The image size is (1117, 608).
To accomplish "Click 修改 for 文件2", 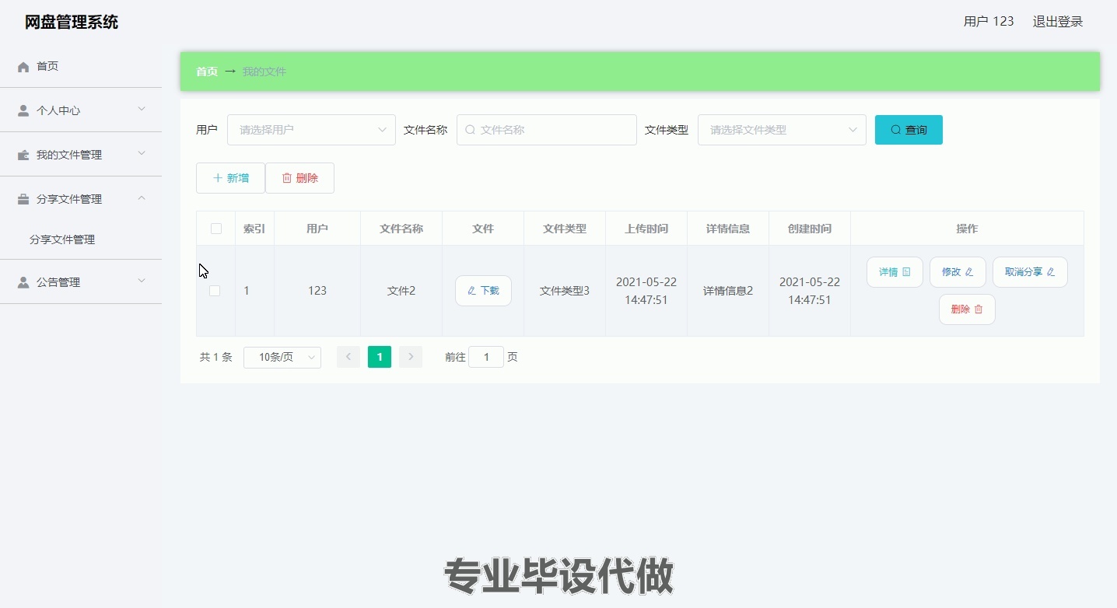I will pyautogui.click(x=958, y=272).
